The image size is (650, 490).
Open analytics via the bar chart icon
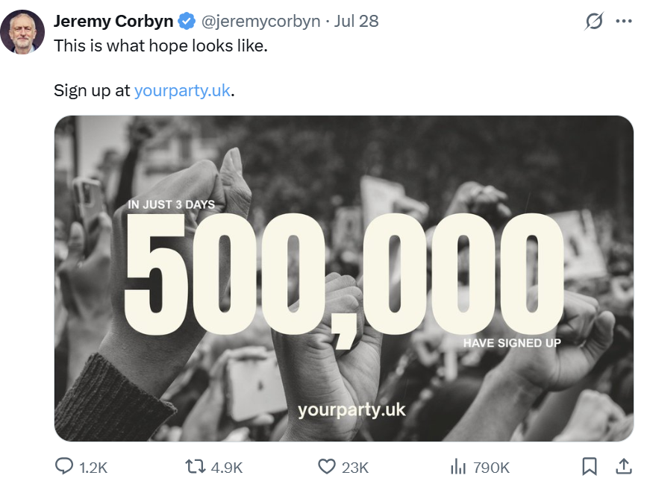coord(458,466)
